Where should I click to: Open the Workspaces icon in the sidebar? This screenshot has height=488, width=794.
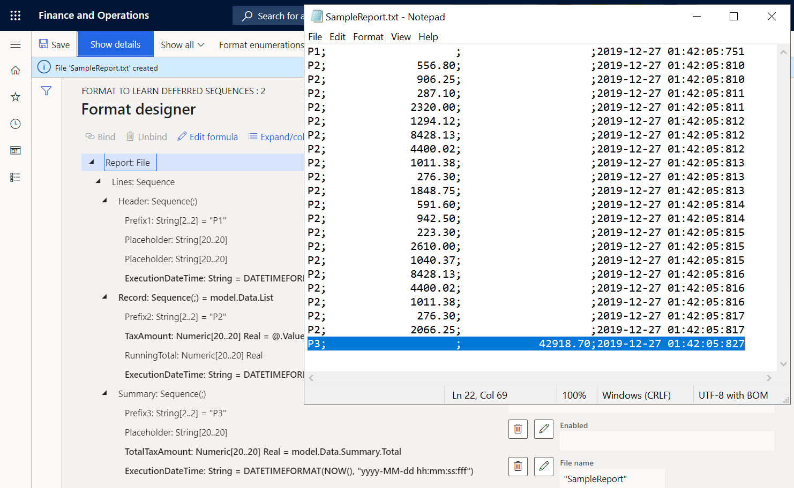15,150
